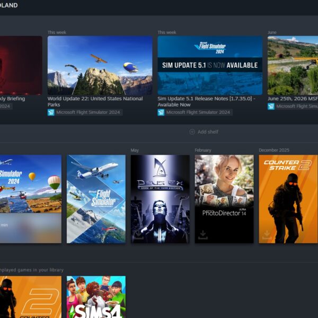The image size is (318, 318).
Task: Open Flight Simulator icon under World Update 22
Action: pyautogui.click(x=51, y=112)
